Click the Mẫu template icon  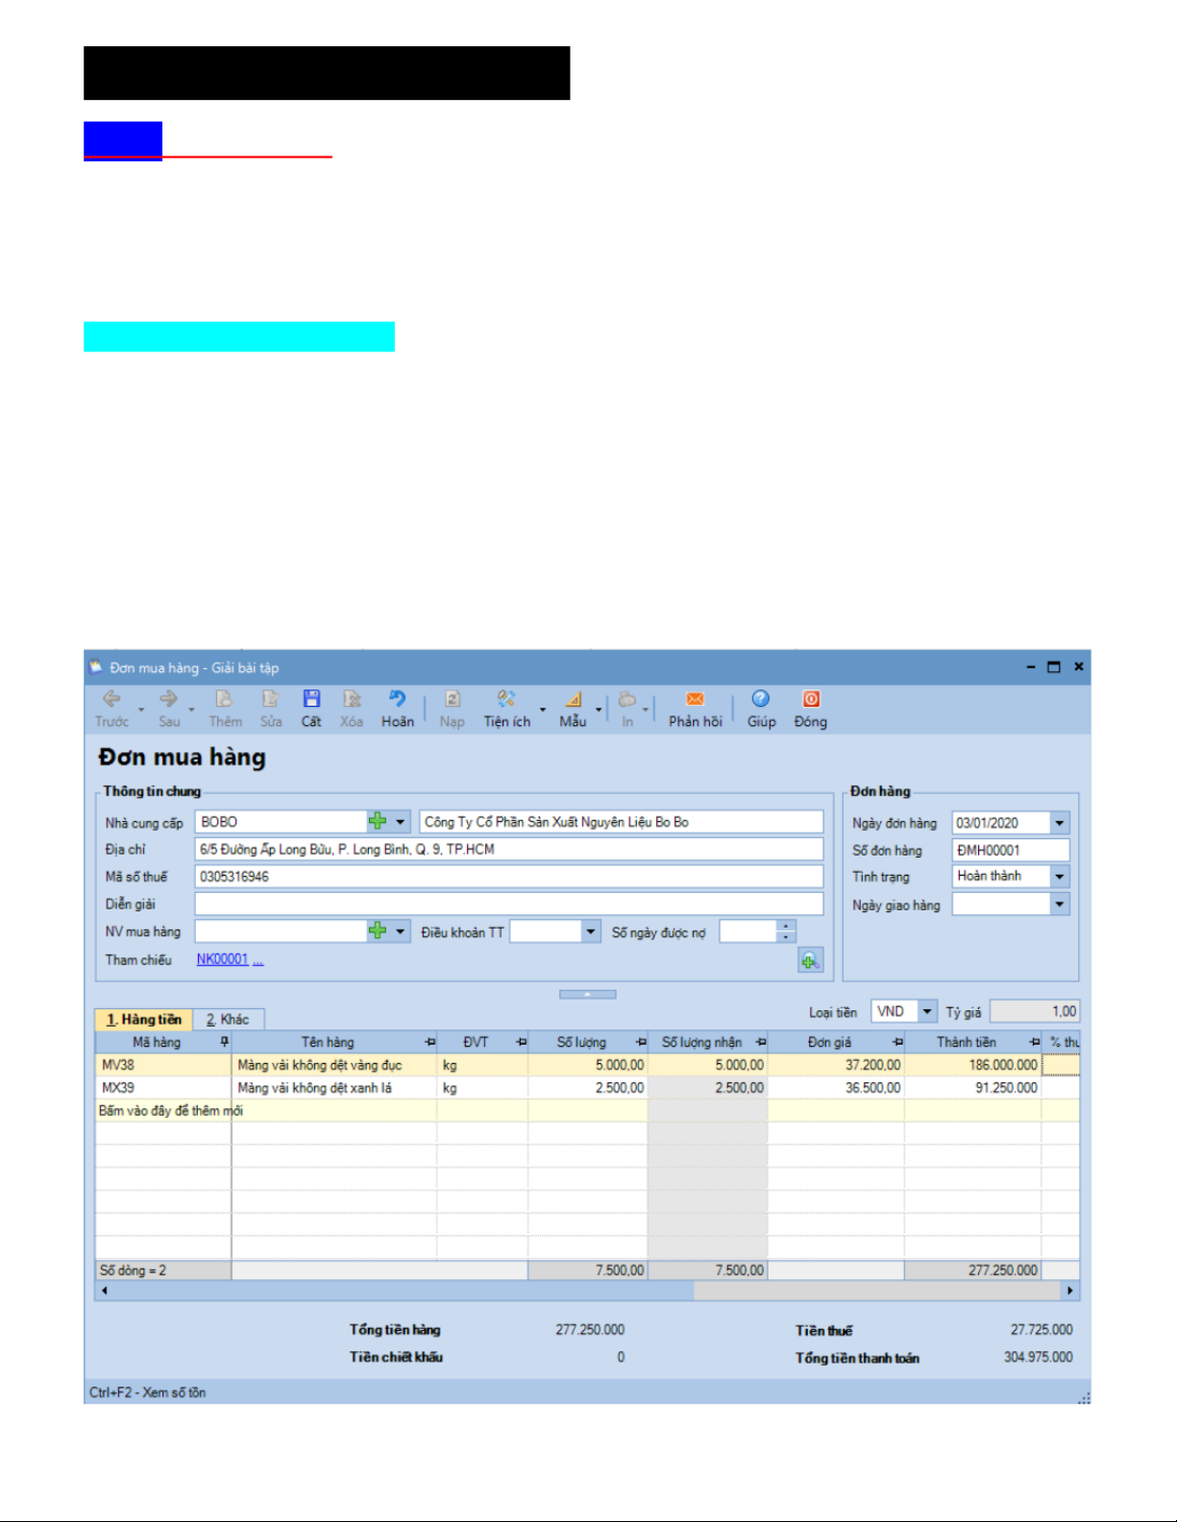click(x=573, y=700)
